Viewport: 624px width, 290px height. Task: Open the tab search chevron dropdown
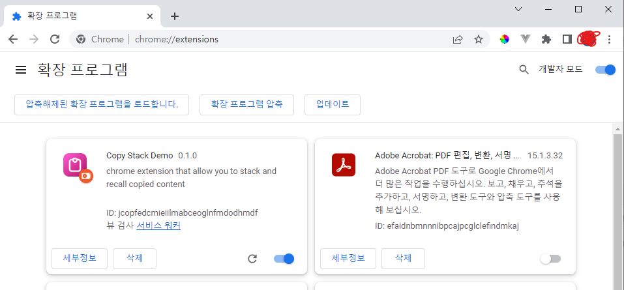point(518,10)
